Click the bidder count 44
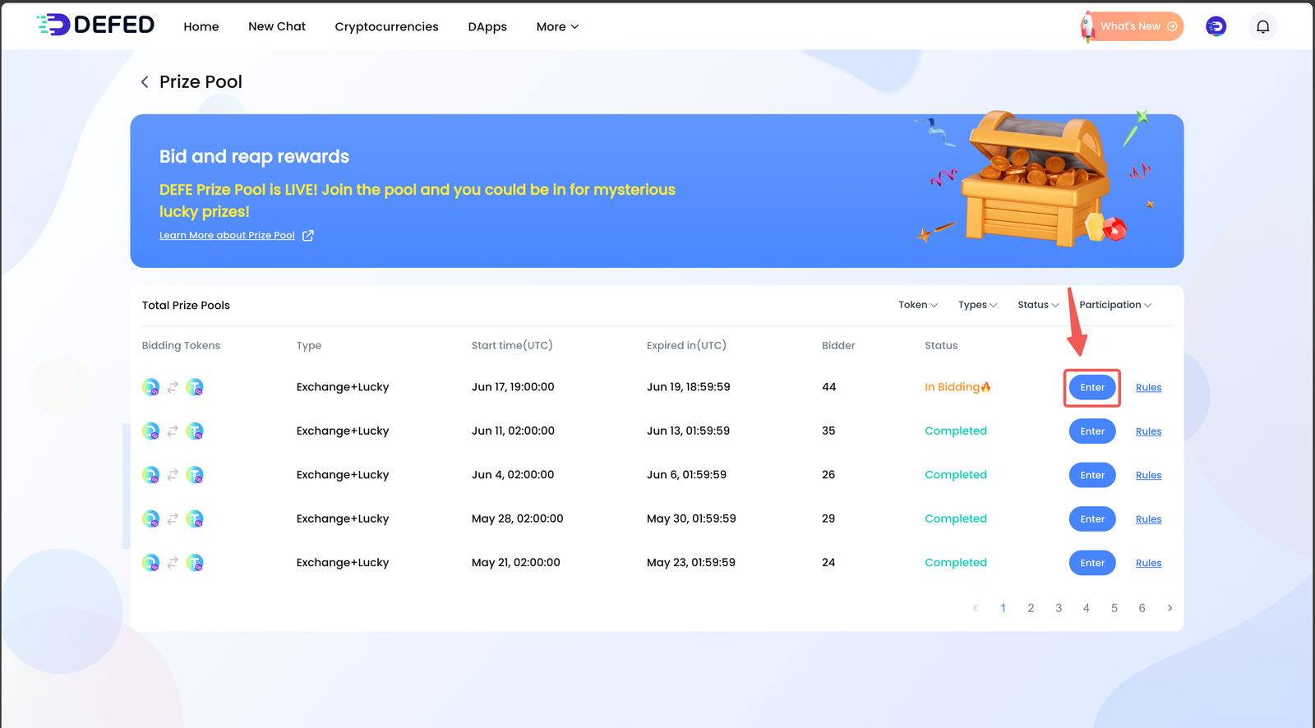This screenshot has width=1315, height=728. pyautogui.click(x=828, y=387)
